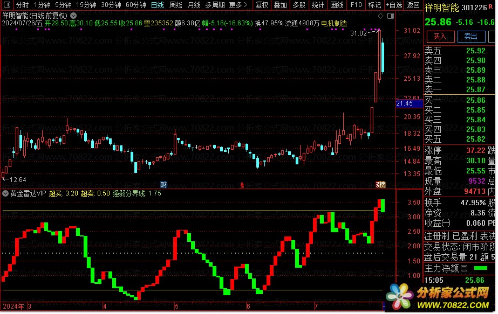Click the 买一 price 25.86
Screen dimensions: 498x314
point(475,101)
